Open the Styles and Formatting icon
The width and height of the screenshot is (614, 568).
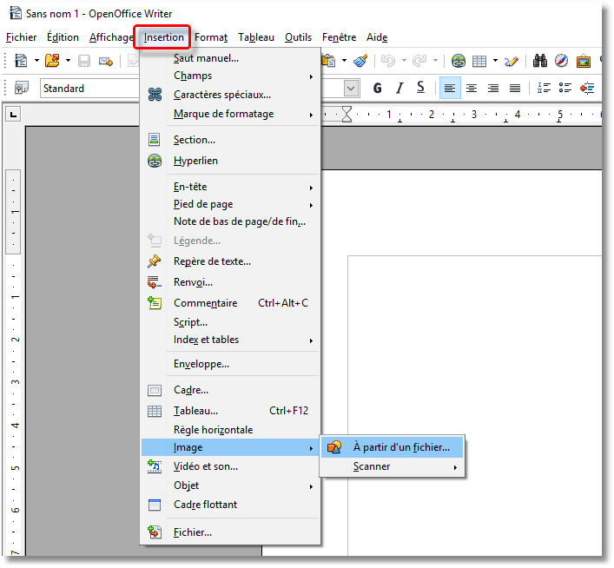pyautogui.click(x=22, y=88)
